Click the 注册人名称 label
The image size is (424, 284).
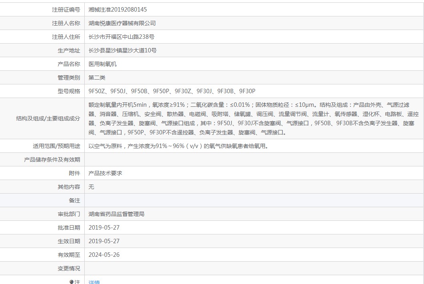[66, 23]
